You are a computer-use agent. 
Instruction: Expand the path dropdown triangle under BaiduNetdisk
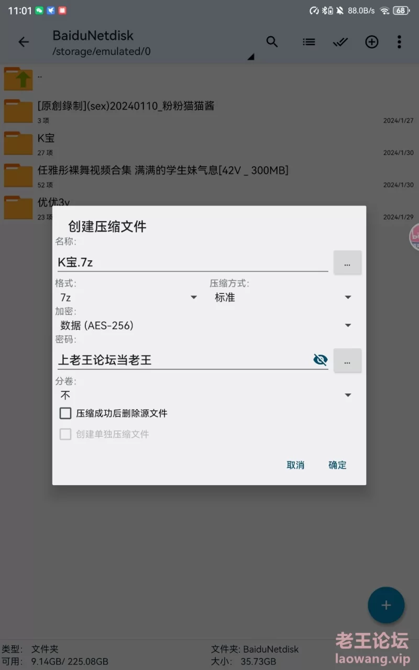click(251, 57)
